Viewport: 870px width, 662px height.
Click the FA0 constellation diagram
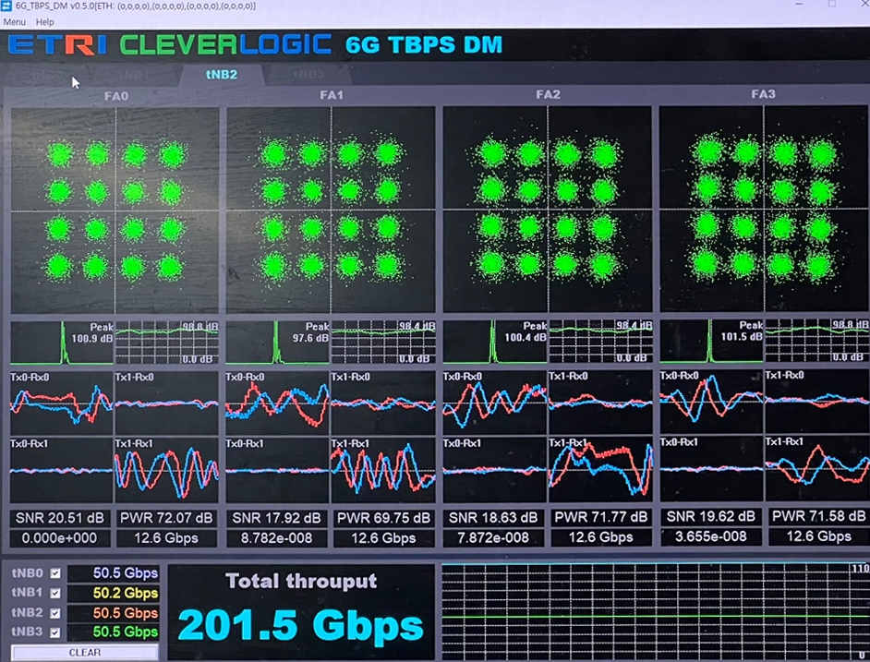tap(115, 210)
